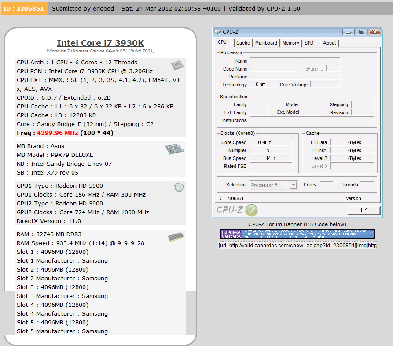
Task: Click the CPU-Z Forum Banner link
Action: 297,224
